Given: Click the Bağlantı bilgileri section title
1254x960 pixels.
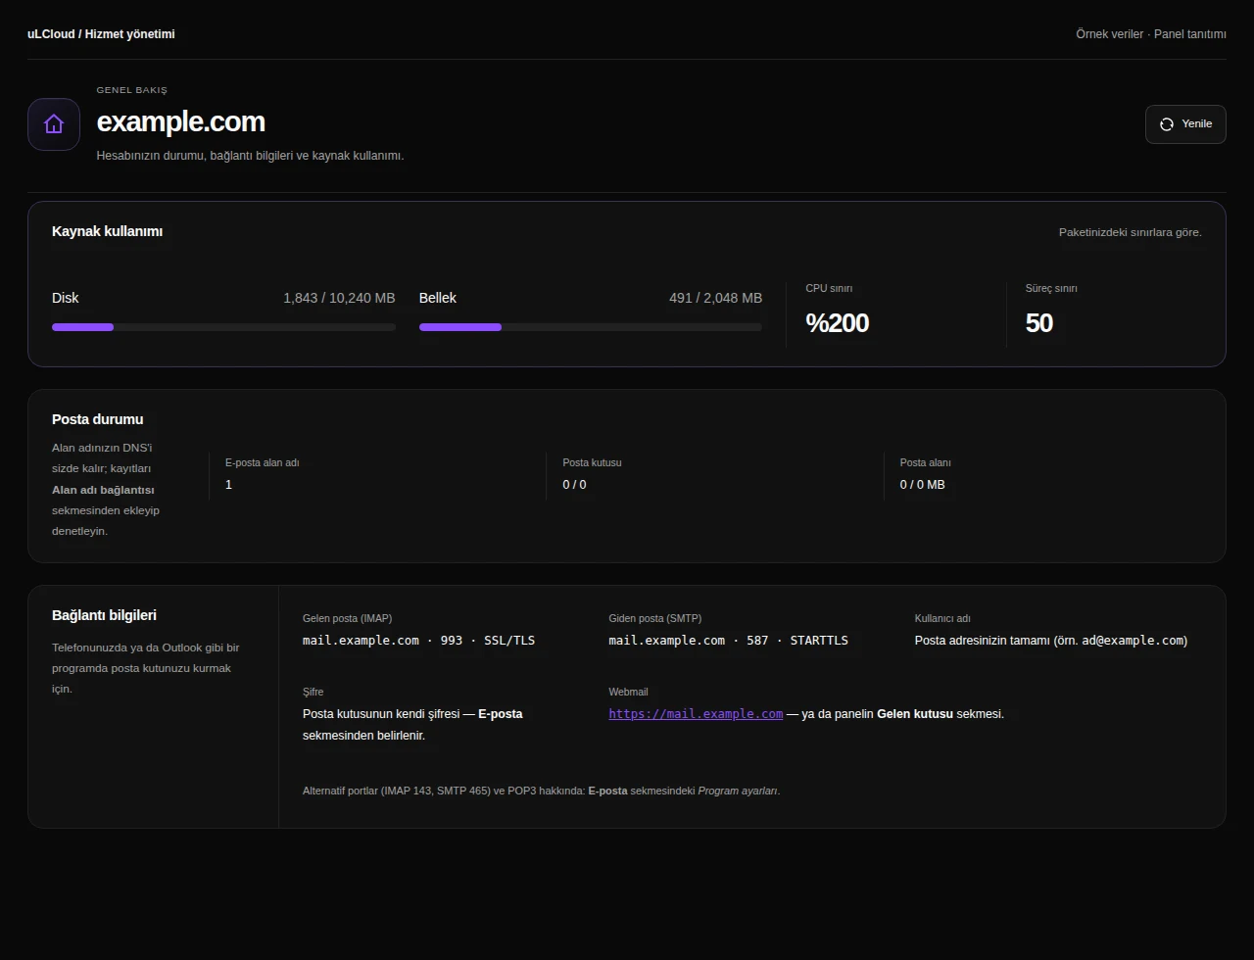Looking at the screenshot, I should coord(104,615).
